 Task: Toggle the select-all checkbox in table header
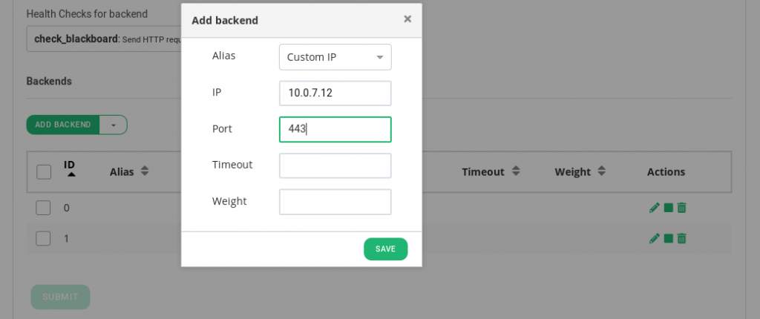[x=44, y=171]
